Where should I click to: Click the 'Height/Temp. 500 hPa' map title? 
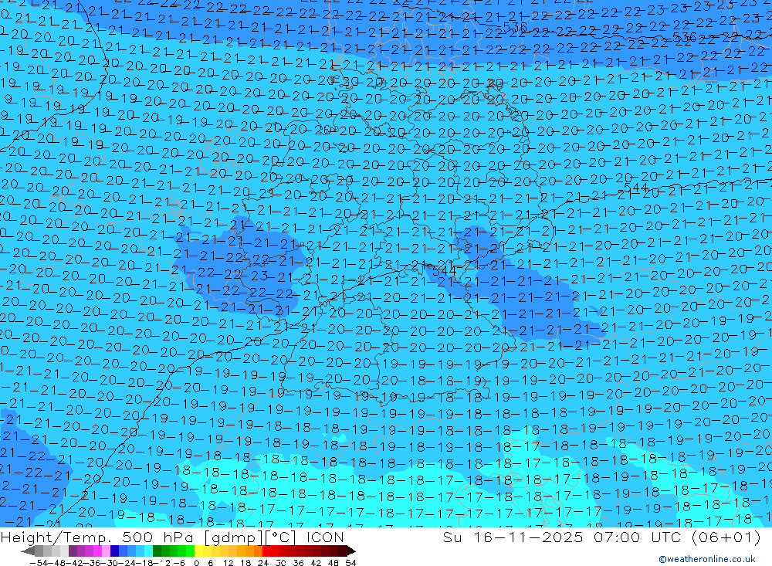click(99, 537)
